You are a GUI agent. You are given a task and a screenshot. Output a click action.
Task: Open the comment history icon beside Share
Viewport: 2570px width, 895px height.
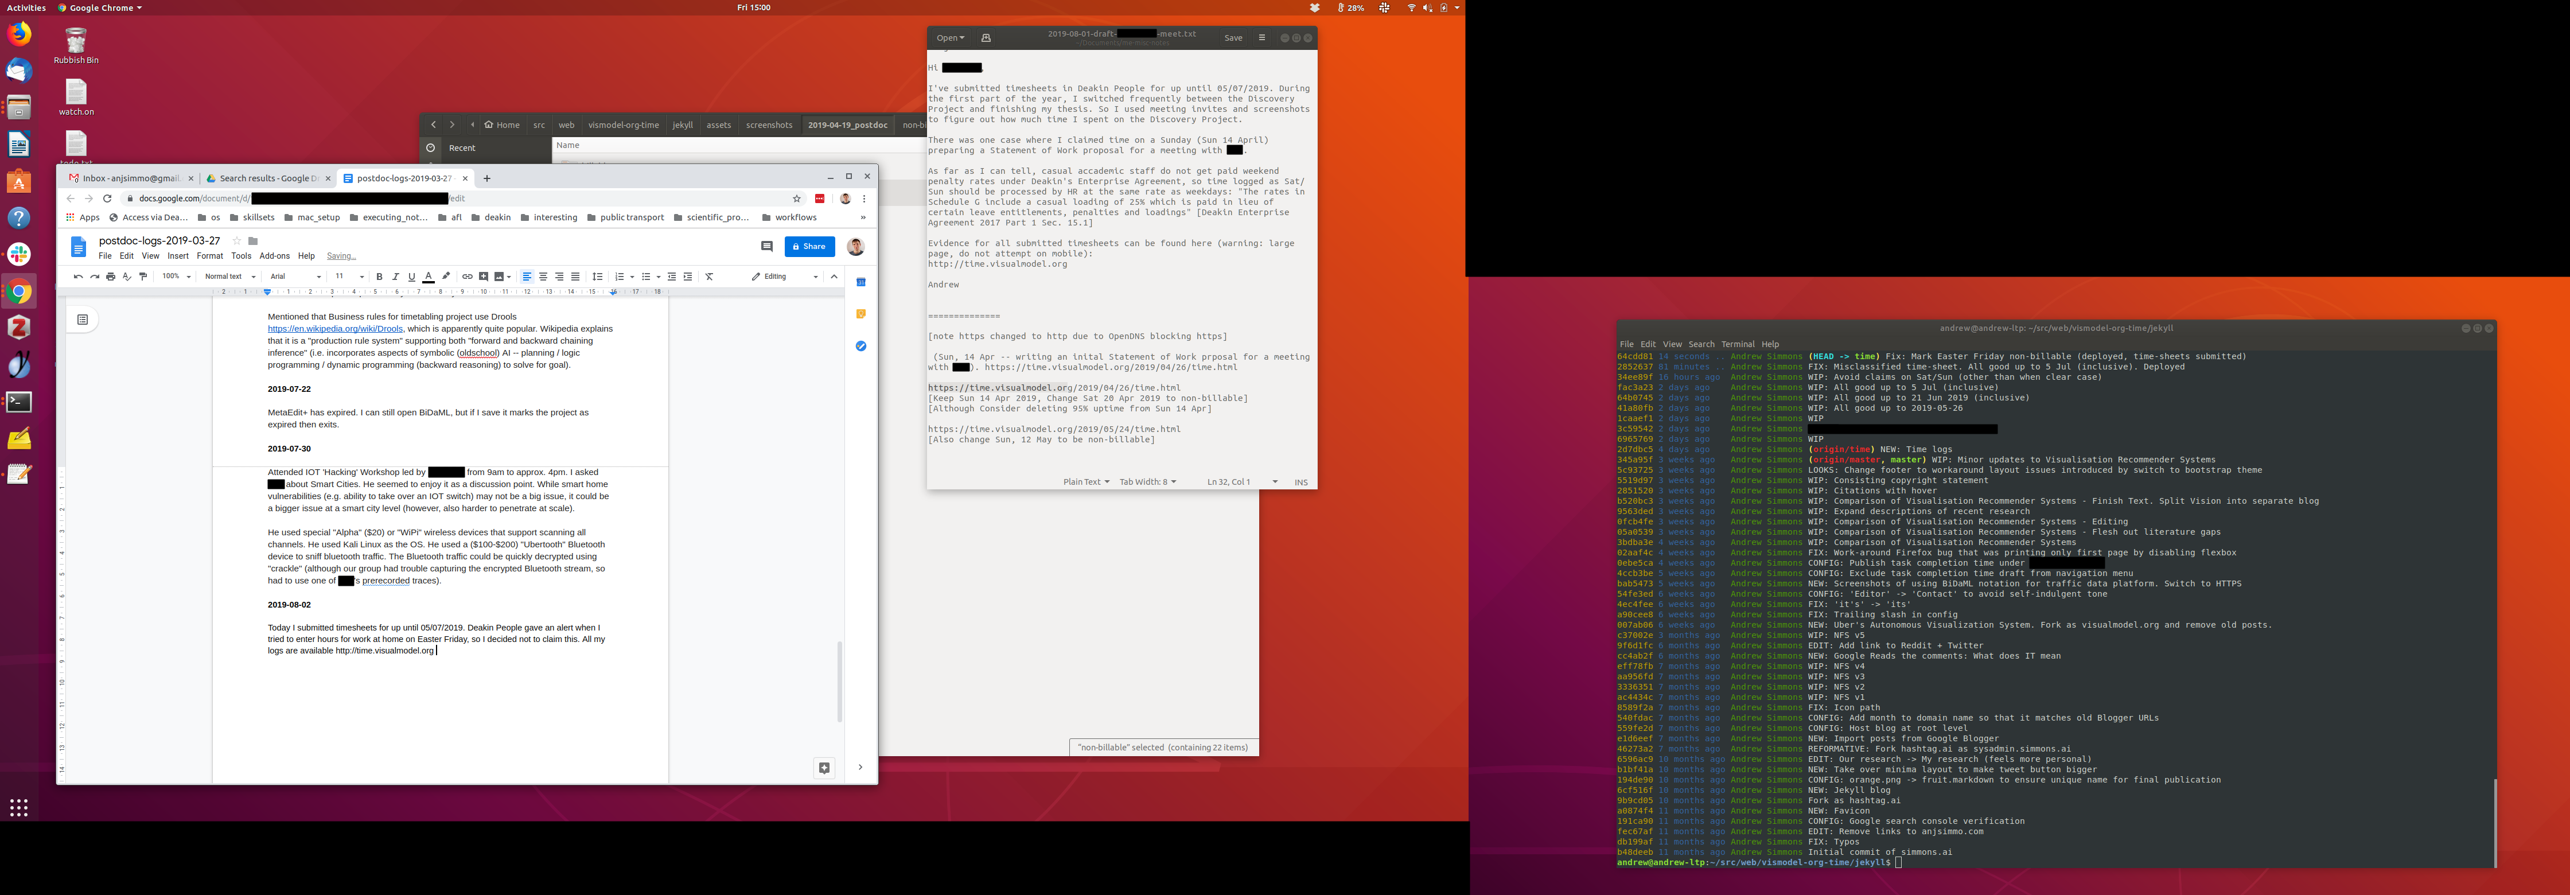point(766,247)
